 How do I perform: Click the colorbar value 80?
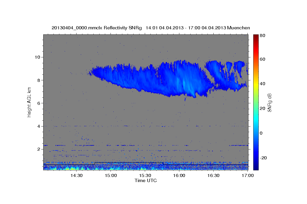(x=262, y=36)
